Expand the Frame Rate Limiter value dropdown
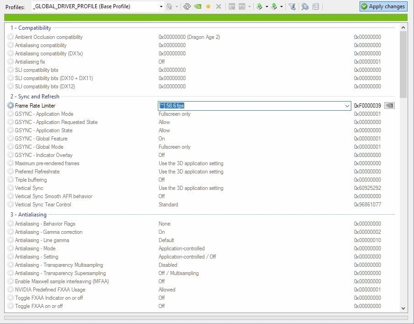This screenshot has height=324, width=414. click(x=347, y=106)
